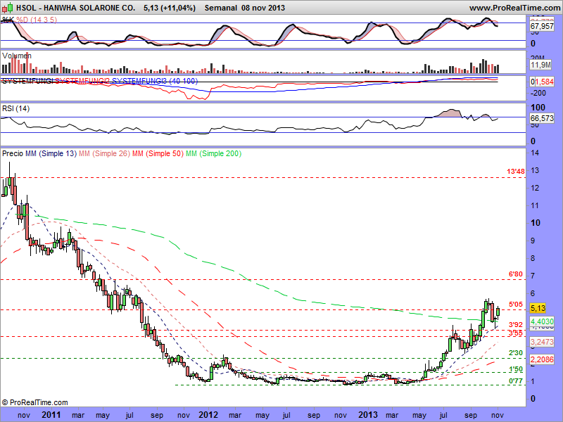Image resolution: width=563 pixels, height=422 pixels.
Task: Click the © ProRealTime.com copyright text
Action: [x=34, y=402]
